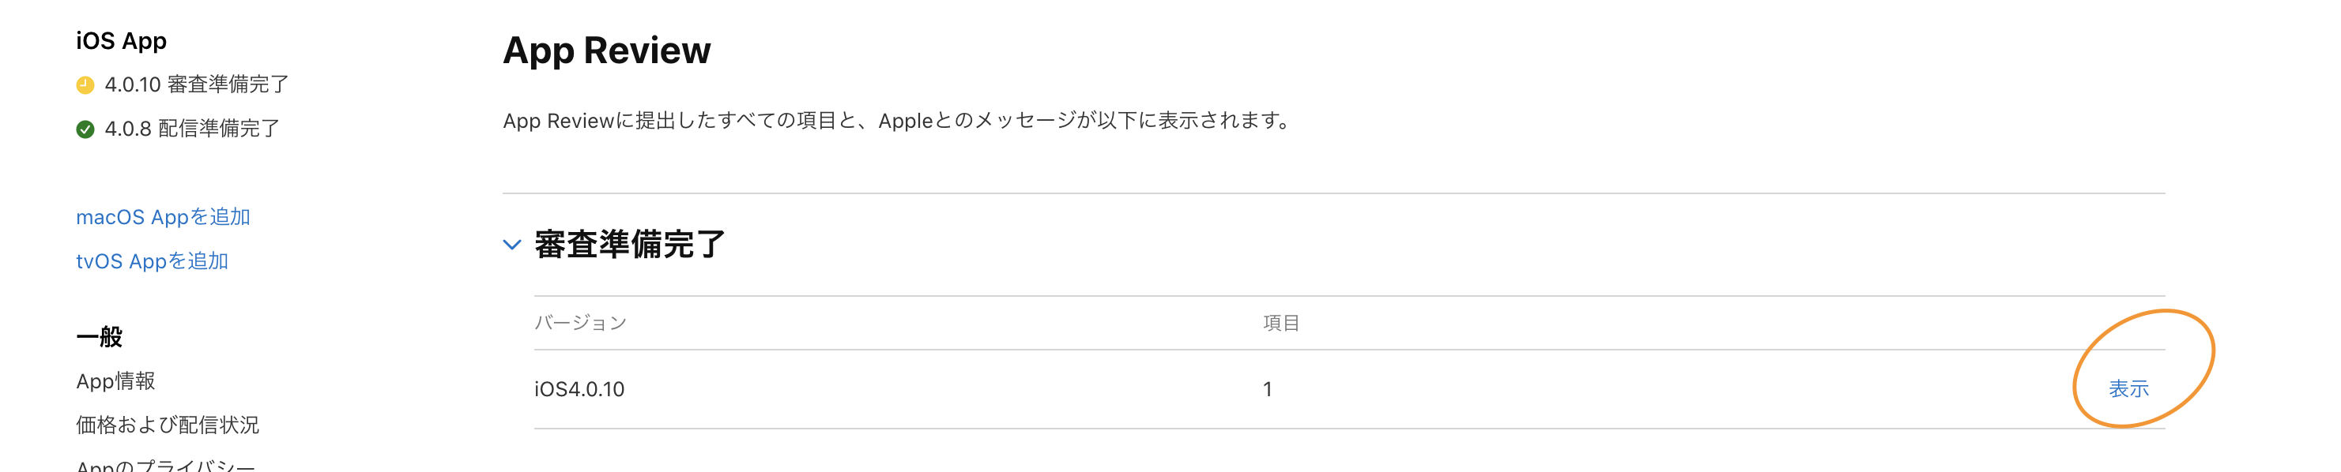Open the App情報 sidebar item
This screenshot has height=472, width=2341.
click(x=116, y=380)
